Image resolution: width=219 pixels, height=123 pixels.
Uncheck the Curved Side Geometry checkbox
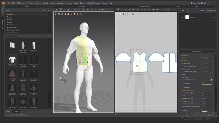pyautogui.click(x=212, y=80)
